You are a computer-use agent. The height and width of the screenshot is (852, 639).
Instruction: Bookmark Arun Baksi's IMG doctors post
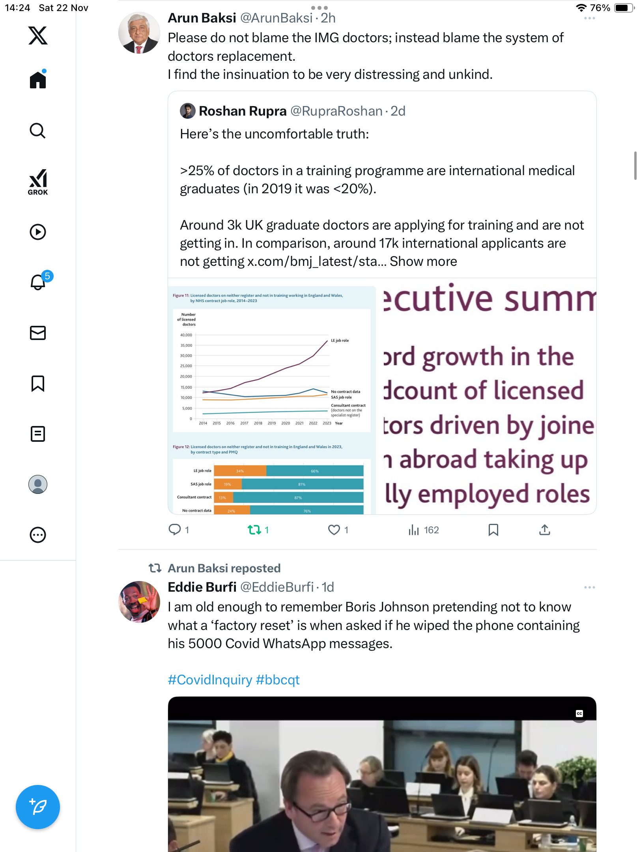(493, 530)
